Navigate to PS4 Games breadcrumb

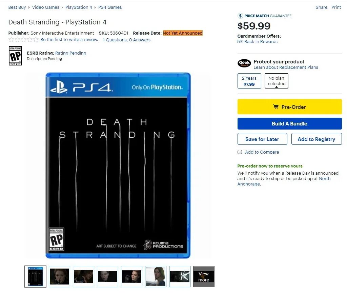click(110, 7)
